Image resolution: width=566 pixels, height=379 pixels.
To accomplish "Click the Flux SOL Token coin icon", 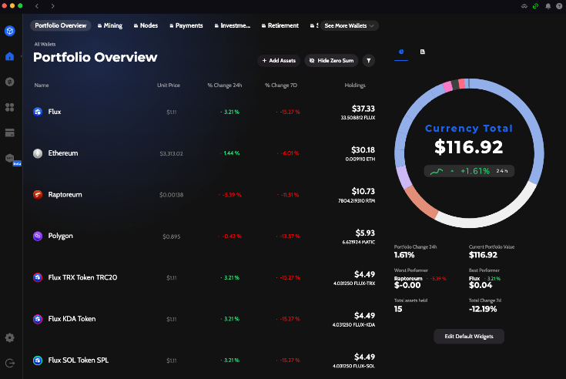I will tap(38, 361).
